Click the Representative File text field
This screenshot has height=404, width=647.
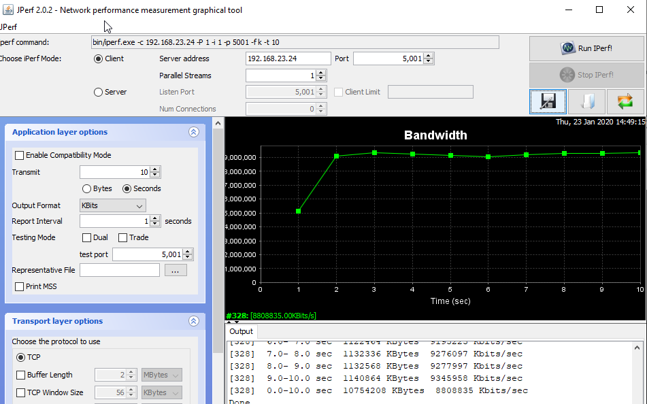(120, 270)
